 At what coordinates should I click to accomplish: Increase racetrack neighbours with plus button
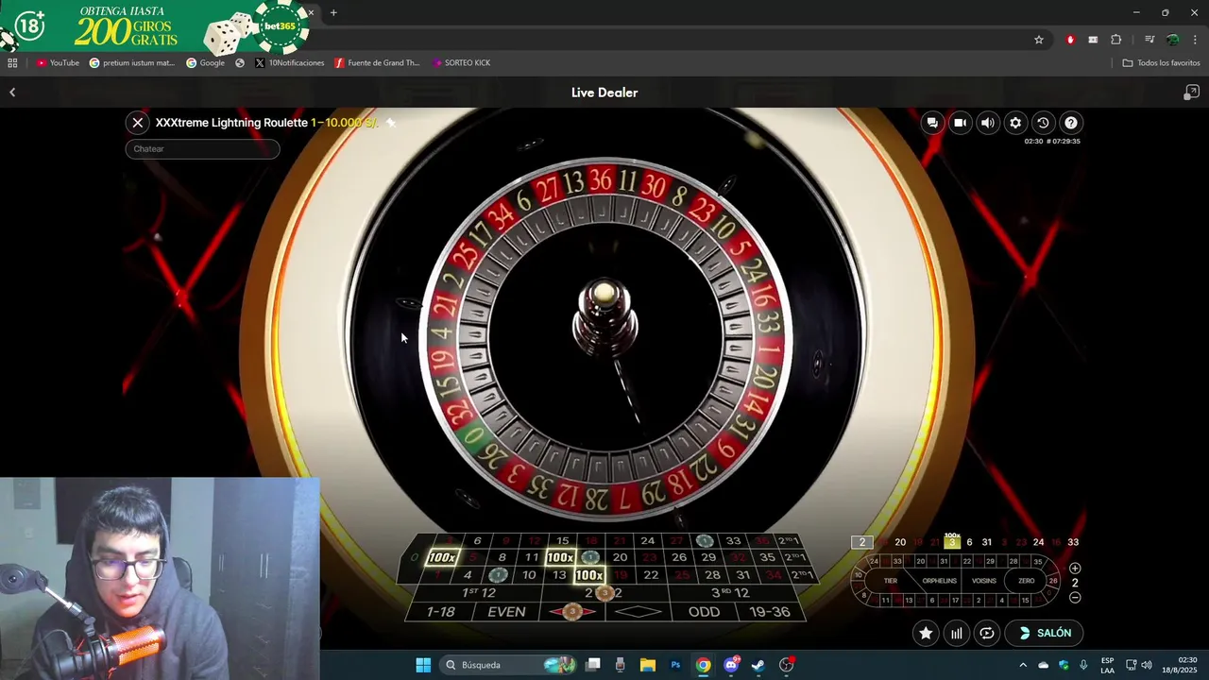pyautogui.click(x=1075, y=569)
